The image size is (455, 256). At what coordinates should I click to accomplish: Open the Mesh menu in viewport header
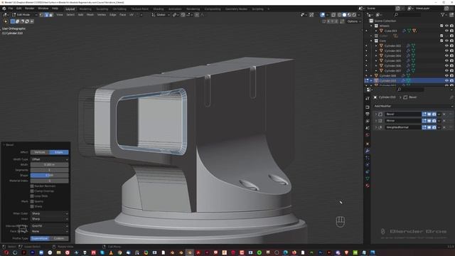[90, 14]
